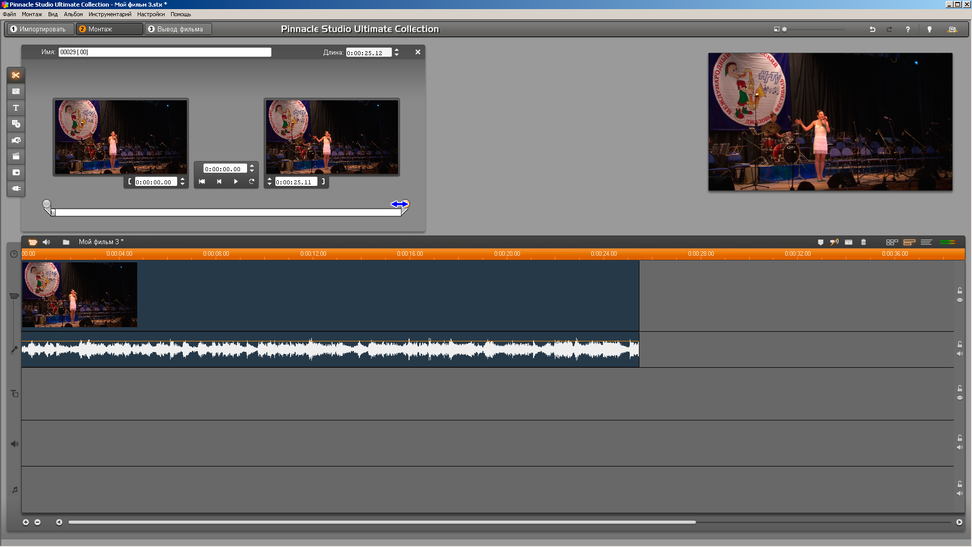This screenshot has width=972, height=547.
Task: Switch to timeline view
Action: 909,242
